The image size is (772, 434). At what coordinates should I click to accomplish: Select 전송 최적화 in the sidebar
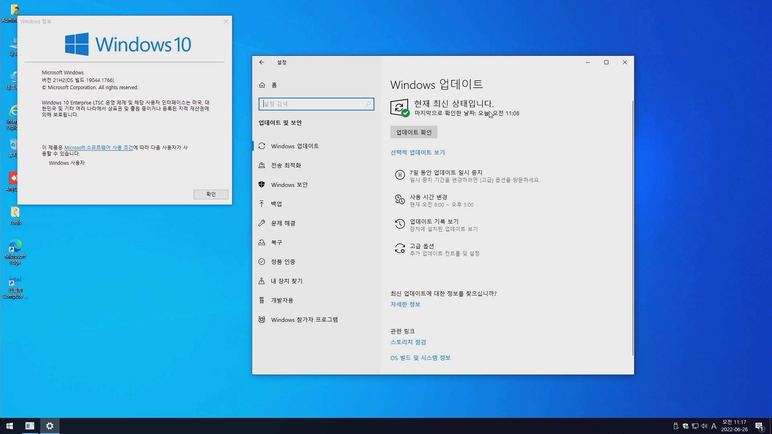316,166
